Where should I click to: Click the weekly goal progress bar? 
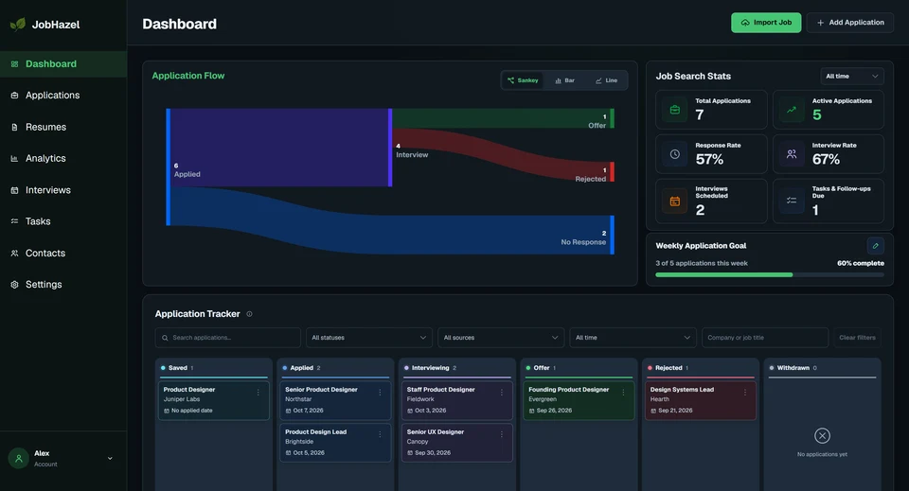coord(769,274)
